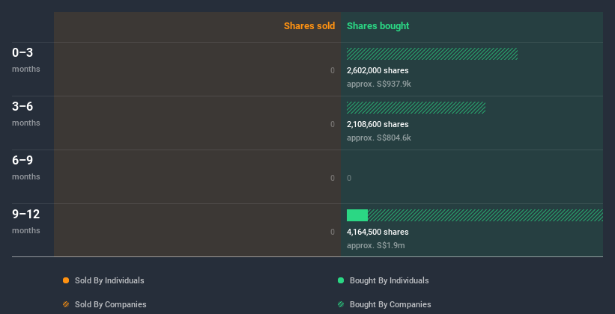Screen dimensions: 615x314
Task: Click the solid green individuals bar in 9–12 months
Action: coord(357,215)
